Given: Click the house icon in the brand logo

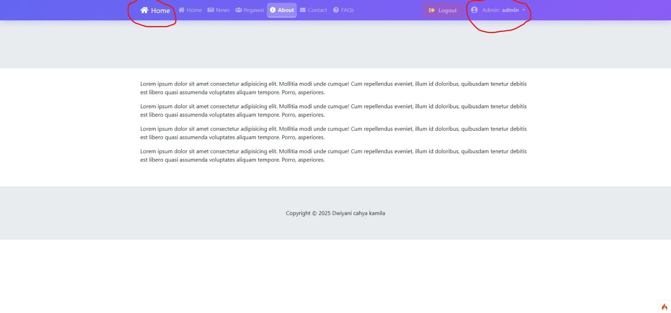Looking at the screenshot, I should pos(144,10).
